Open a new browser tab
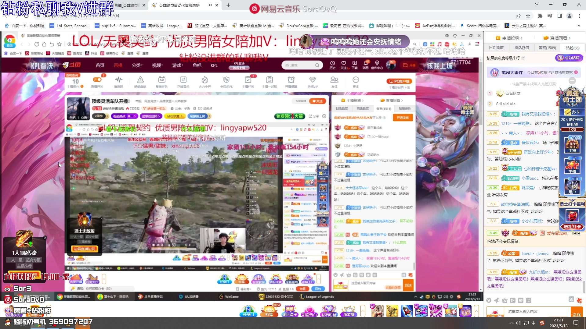The height and width of the screenshot is (329, 586). [x=228, y=5]
